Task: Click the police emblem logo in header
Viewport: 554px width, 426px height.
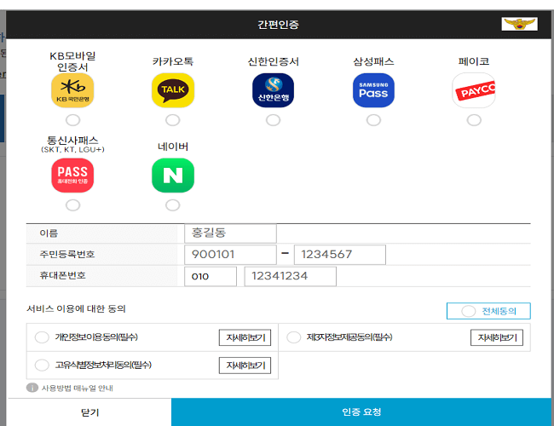Action: click(519, 24)
